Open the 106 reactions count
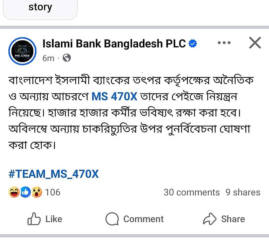This screenshot has width=269, height=244. click(53, 192)
